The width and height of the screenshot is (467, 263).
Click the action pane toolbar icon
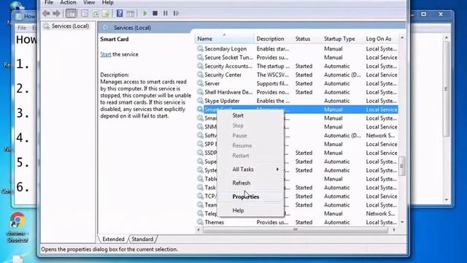point(130,13)
